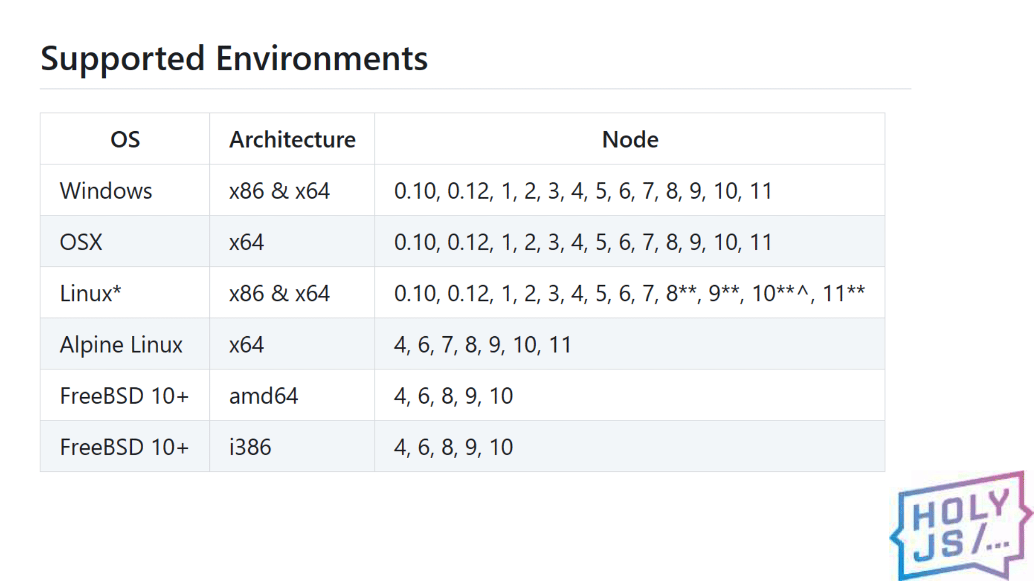The image size is (1034, 581).
Task: Click the Node versions in the Linux* row
Action: pyautogui.click(x=629, y=293)
